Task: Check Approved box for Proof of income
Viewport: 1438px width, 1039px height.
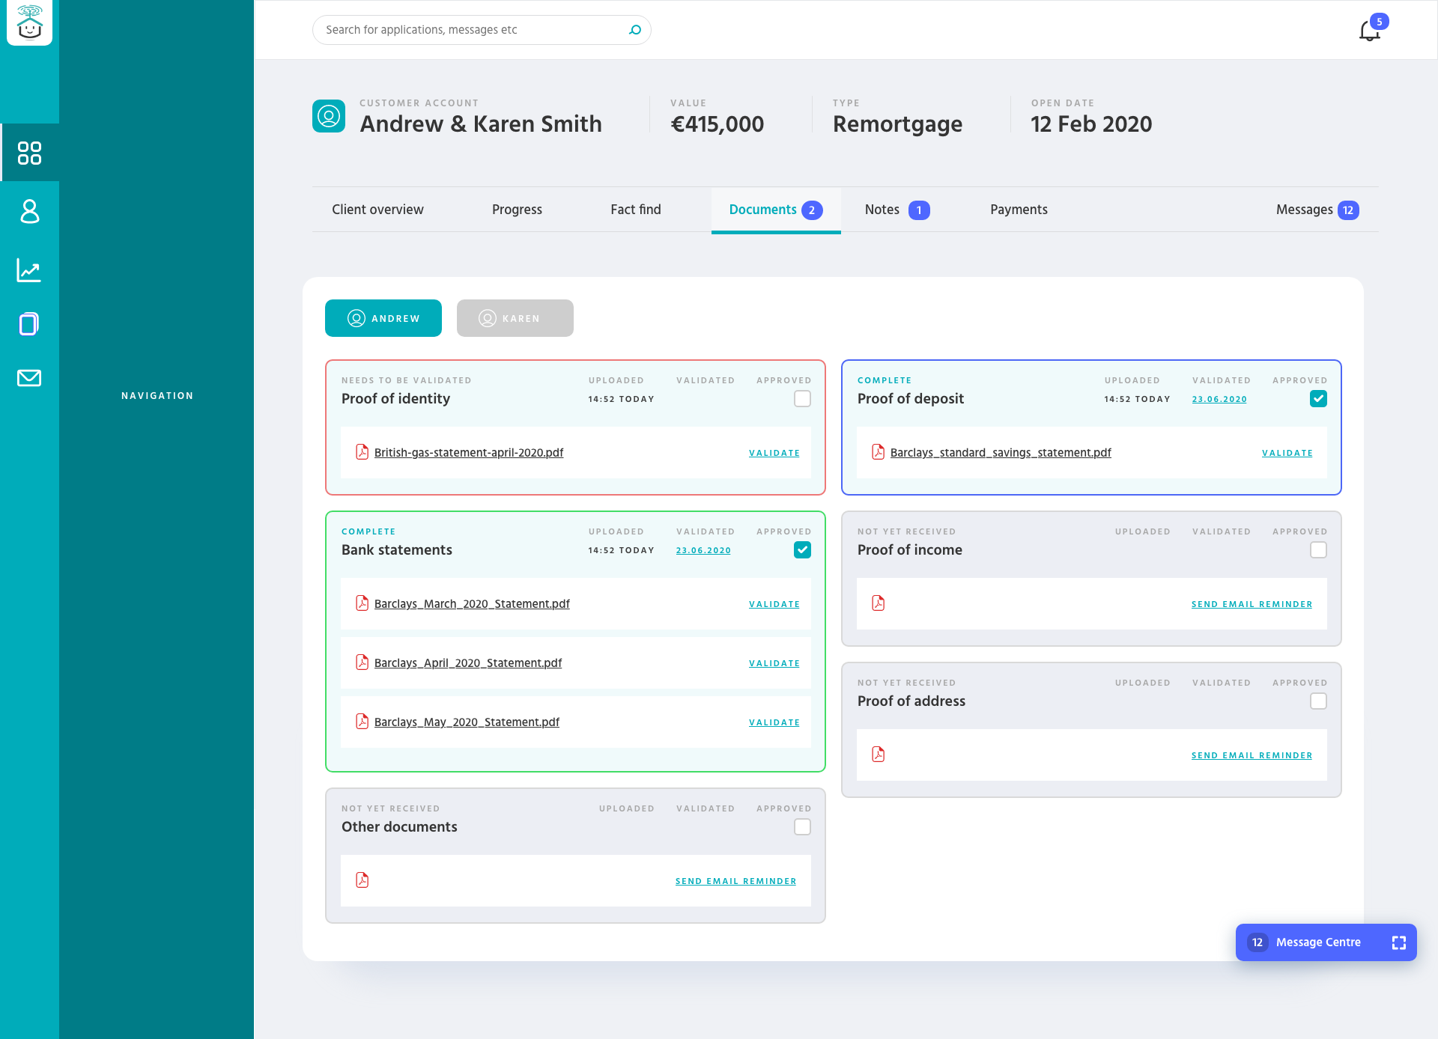Action: [x=1318, y=550]
